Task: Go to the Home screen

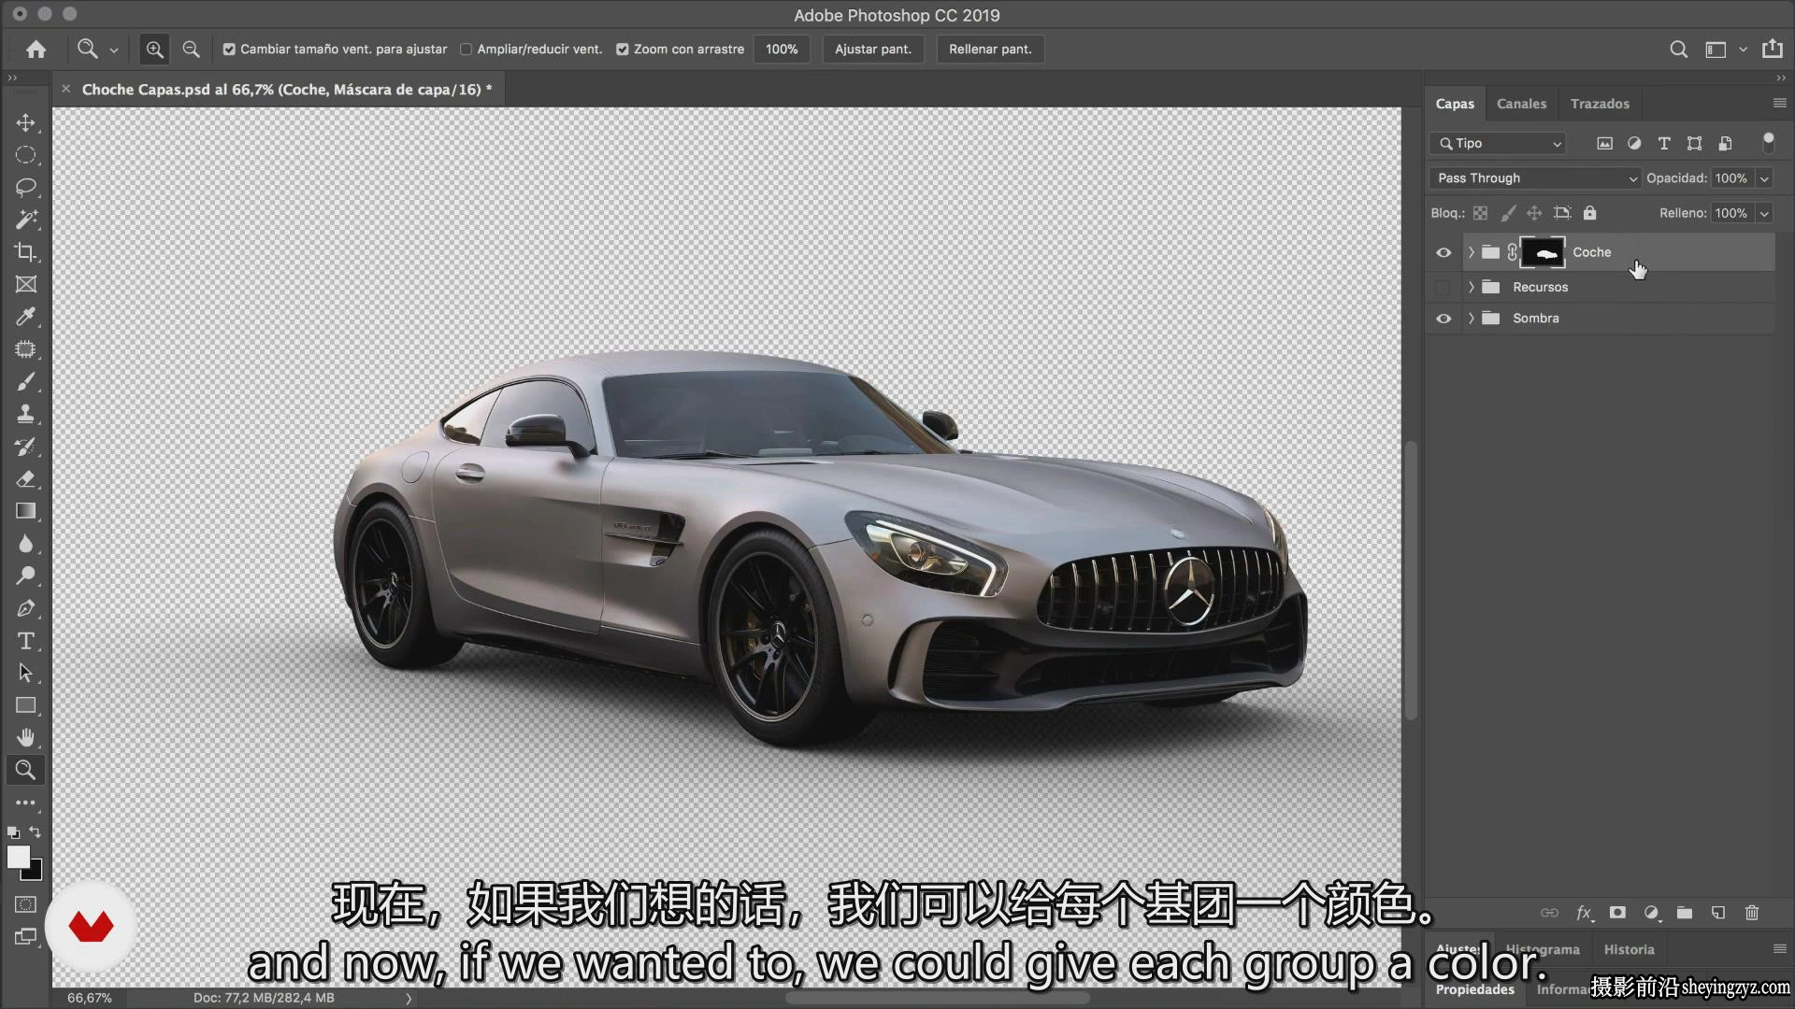Action: (x=36, y=50)
